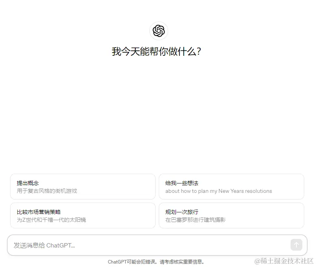Click the OpenAI spiral emblem above the greeting
The height and width of the screenshot is (267, 316).
tap(158, 30)
